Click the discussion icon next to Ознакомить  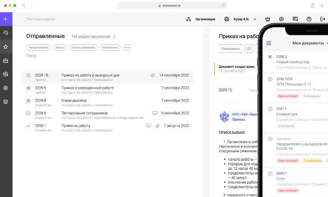tap(249, 49)
